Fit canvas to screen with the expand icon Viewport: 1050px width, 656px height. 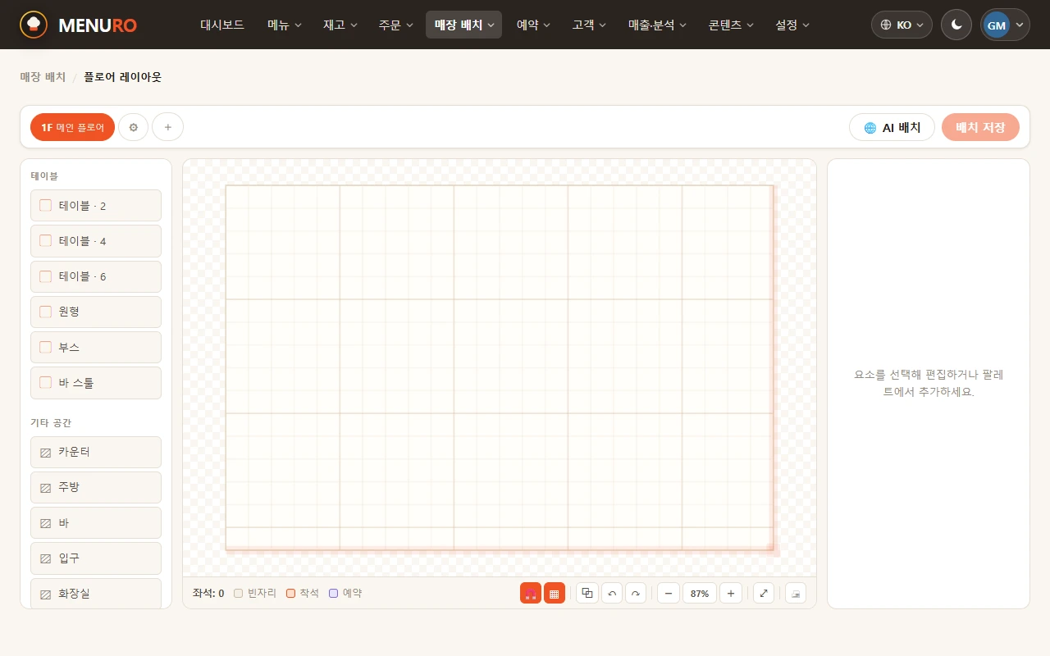click(764, 593)
